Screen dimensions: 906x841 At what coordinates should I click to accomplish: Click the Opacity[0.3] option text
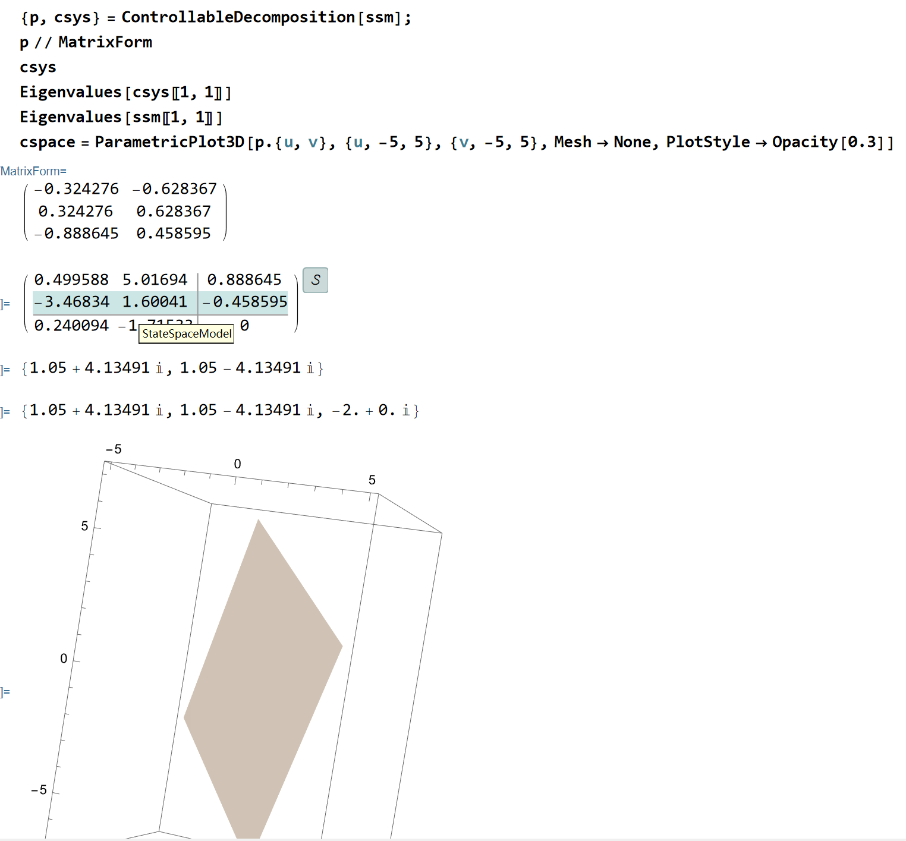(828, 142)
